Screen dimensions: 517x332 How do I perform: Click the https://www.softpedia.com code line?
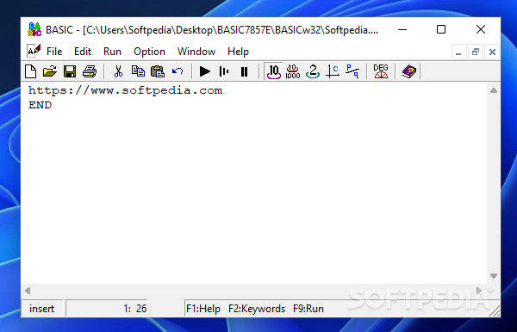point(125,90)
